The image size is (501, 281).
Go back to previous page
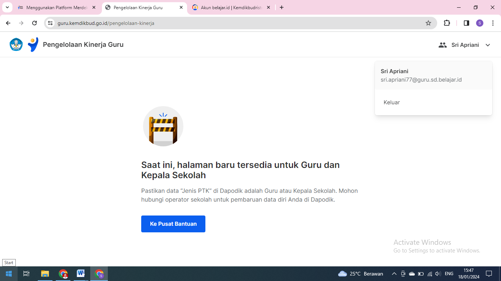8,23
